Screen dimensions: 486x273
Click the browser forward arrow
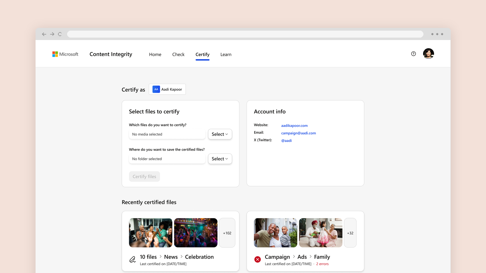click(x=52, y=34)
